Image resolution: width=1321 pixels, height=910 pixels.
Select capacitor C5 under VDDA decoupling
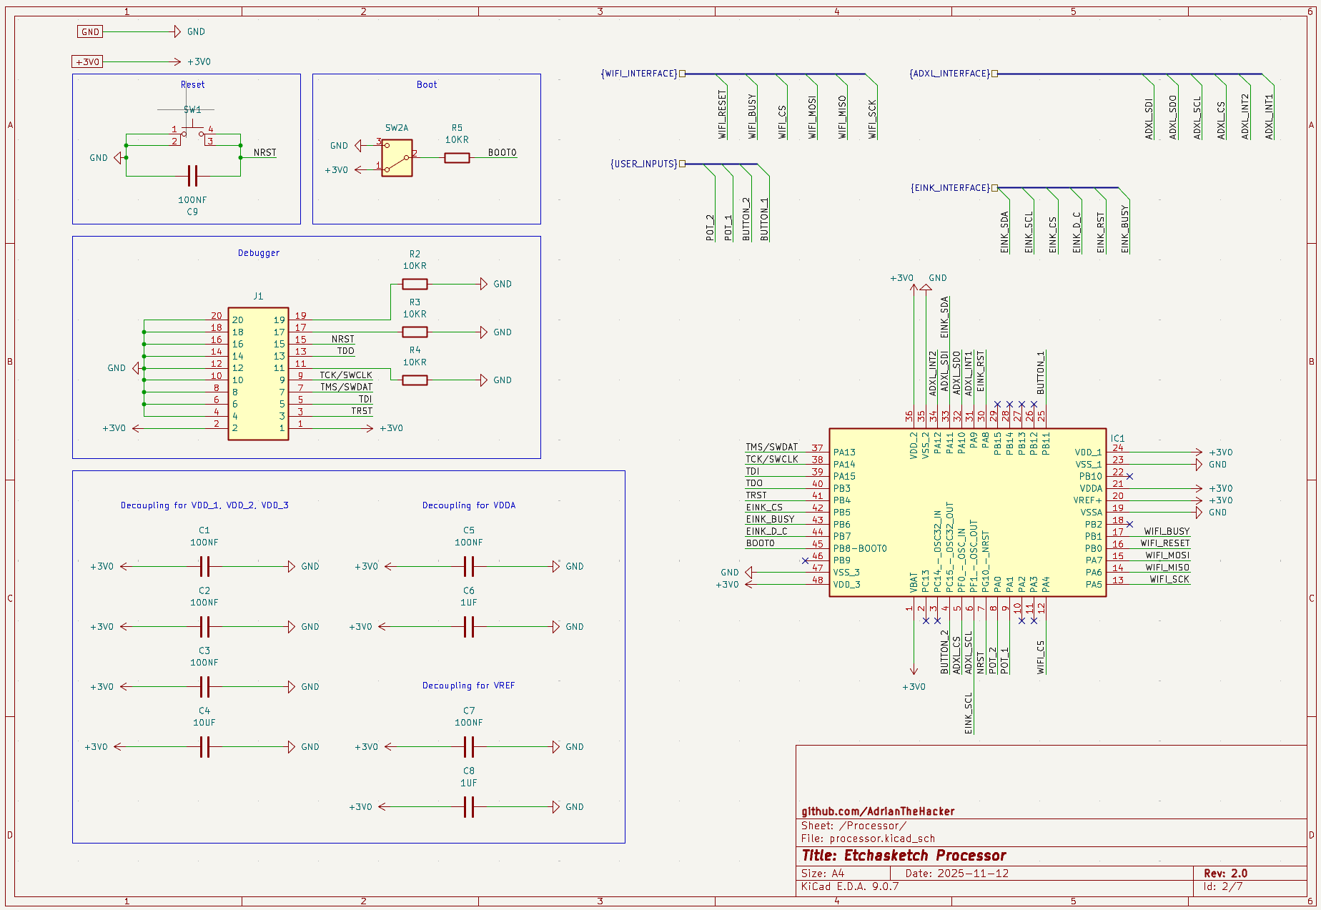point(469,567)
